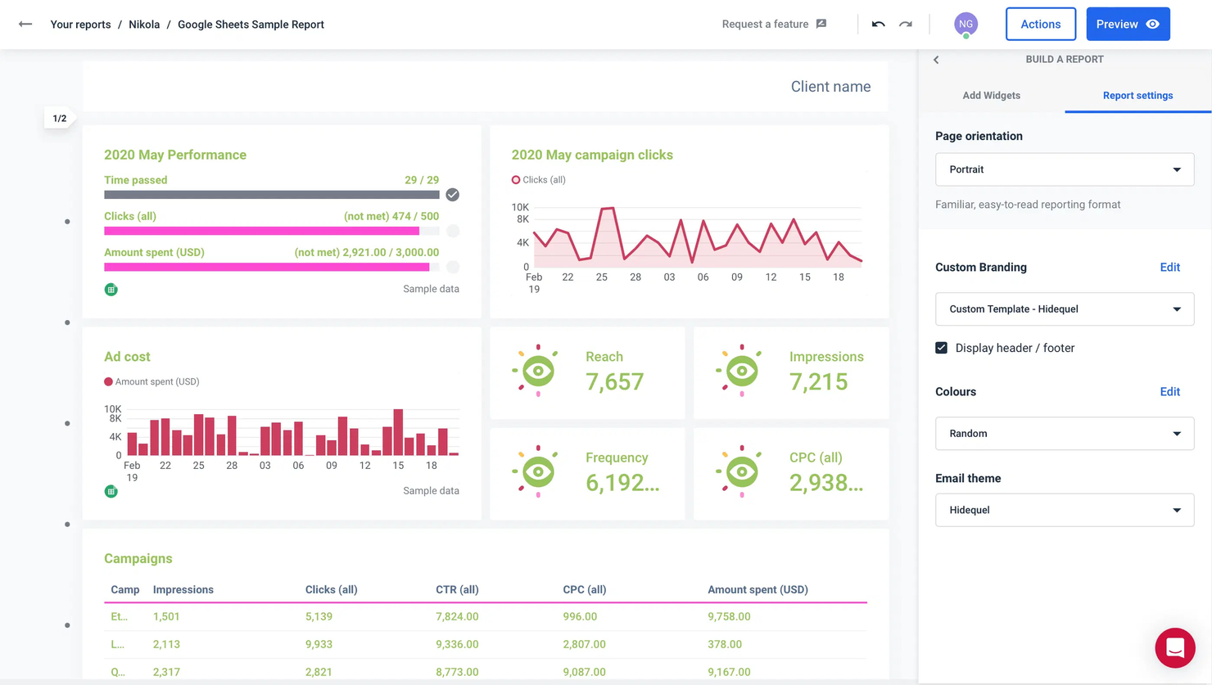Image resolution: width=1212 pixels, height=685 pixels.
Task: Click the blue Preview button
Action: 1127,25
